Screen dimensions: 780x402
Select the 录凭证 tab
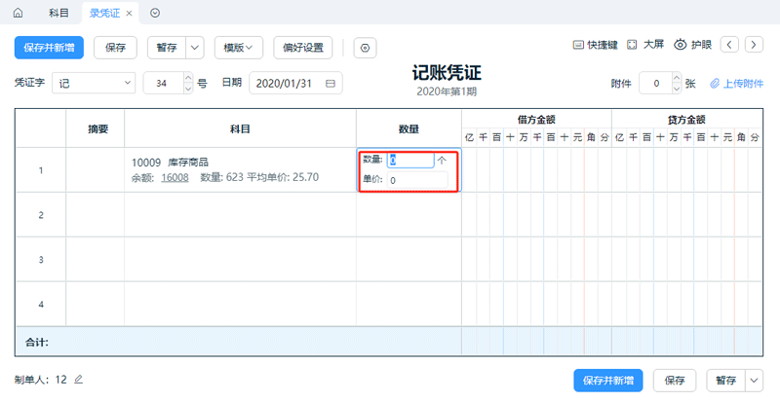tap(104, 14)
